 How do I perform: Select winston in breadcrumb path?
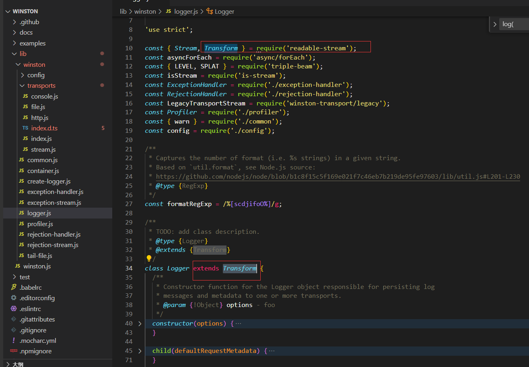click(145, 11)
